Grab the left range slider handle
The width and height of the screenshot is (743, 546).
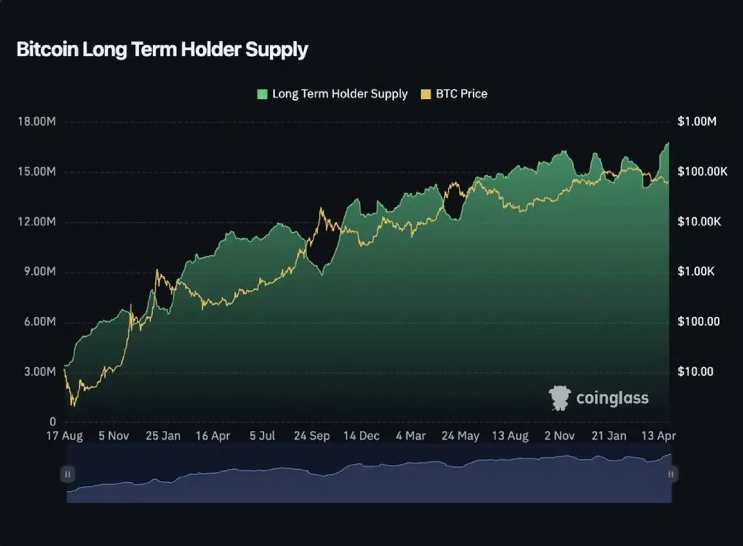click(x=67, y=475)
